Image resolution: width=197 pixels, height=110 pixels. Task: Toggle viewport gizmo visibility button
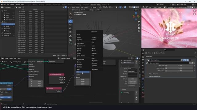pos(120,7)
